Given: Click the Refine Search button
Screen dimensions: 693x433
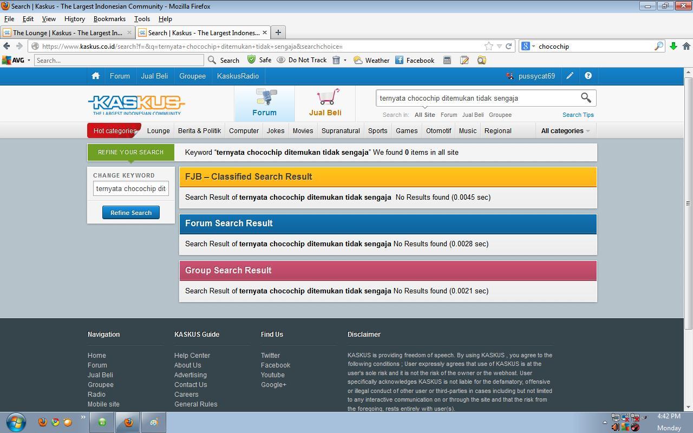Looking at the screenshot, I should [131, 212].
